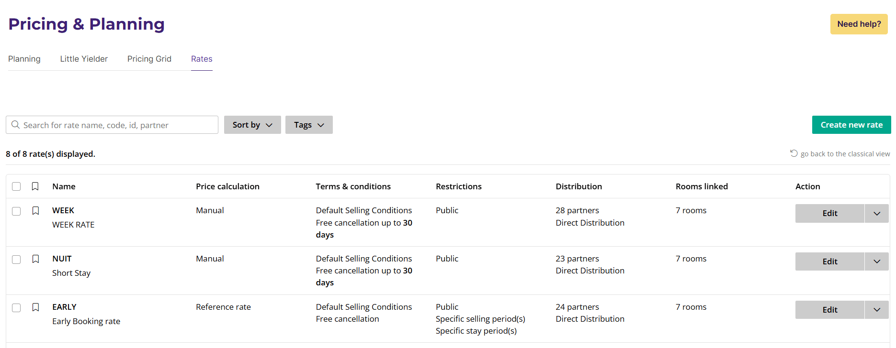Bookmark the EARLY rate row
Screen dimensions: 896x348
(35, 307)
